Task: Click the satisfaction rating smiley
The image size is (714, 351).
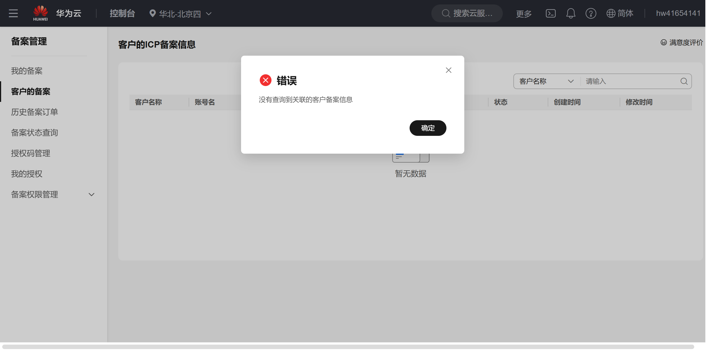Action: click(x=663, y=42)
